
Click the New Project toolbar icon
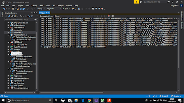pos(13,9)
